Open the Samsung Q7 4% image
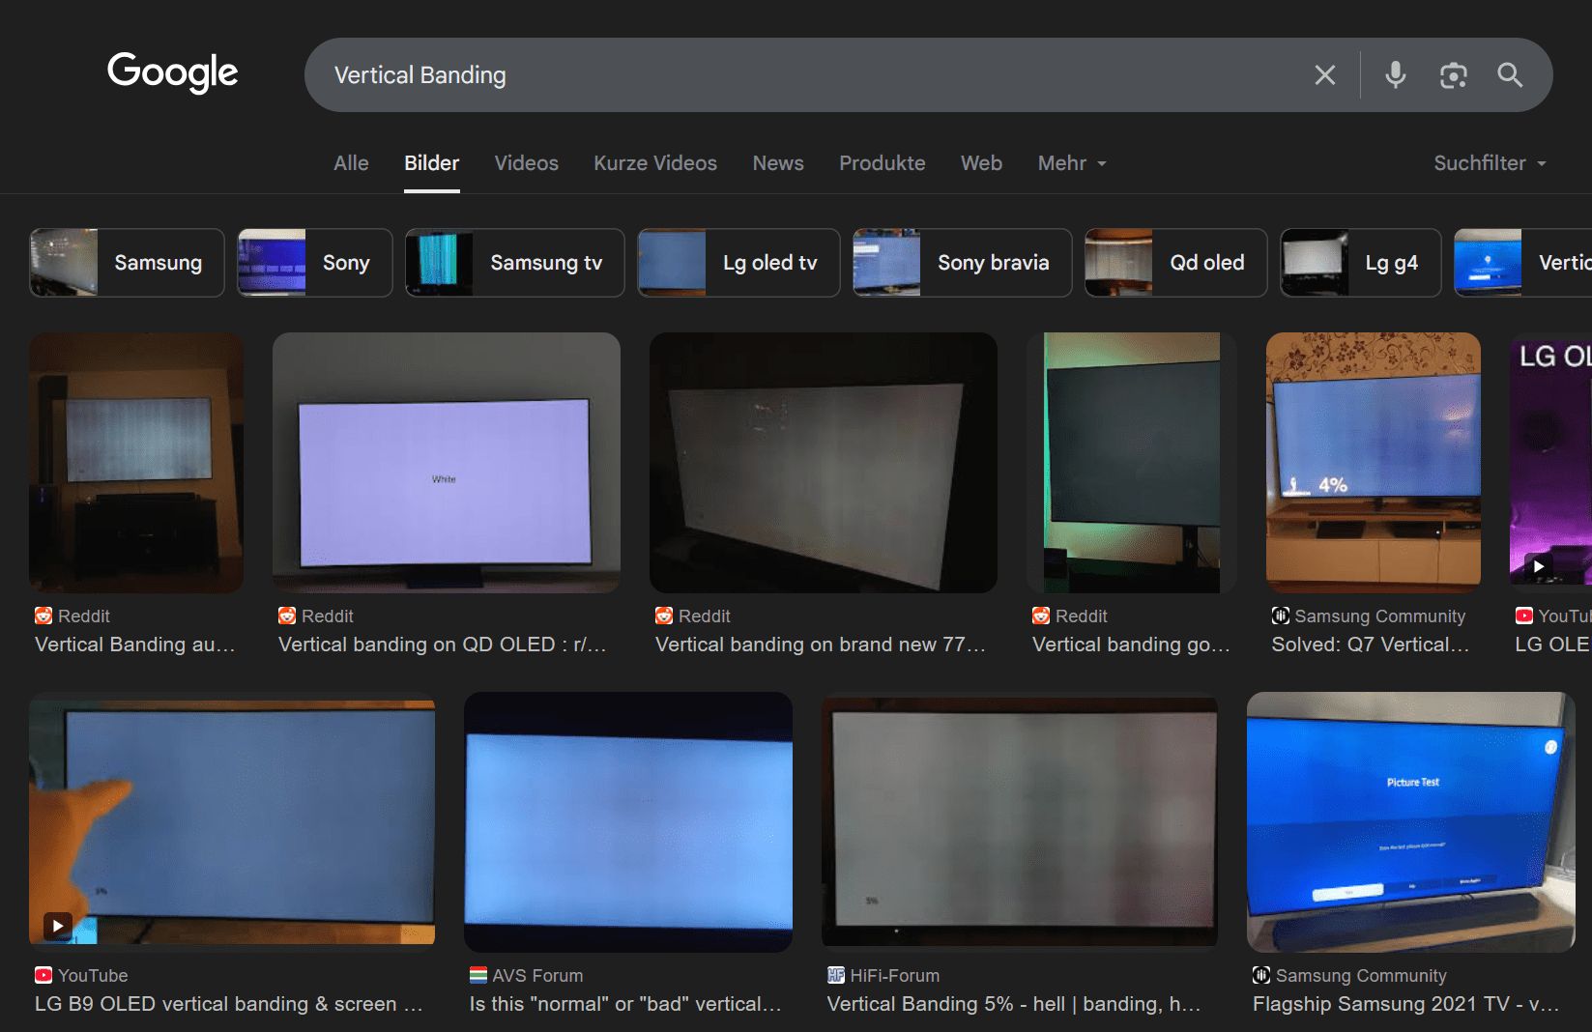 (x=1374, y=463)
